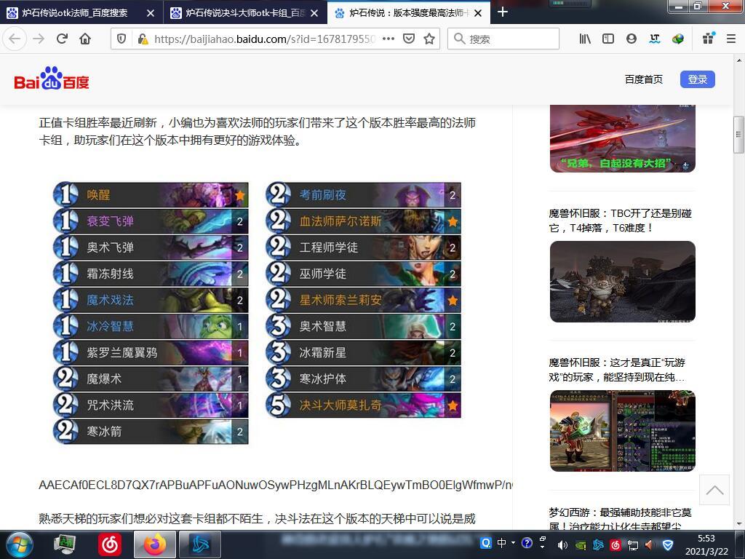Focus the 搜索 search box
The height and width of the screenshot is (559, 745).
[503, 39]
